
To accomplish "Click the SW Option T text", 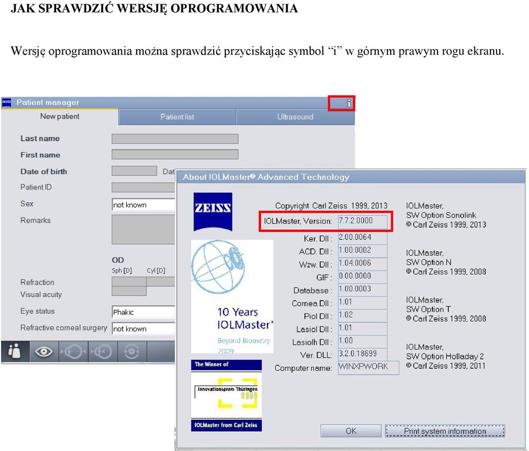I will (428, 309).
